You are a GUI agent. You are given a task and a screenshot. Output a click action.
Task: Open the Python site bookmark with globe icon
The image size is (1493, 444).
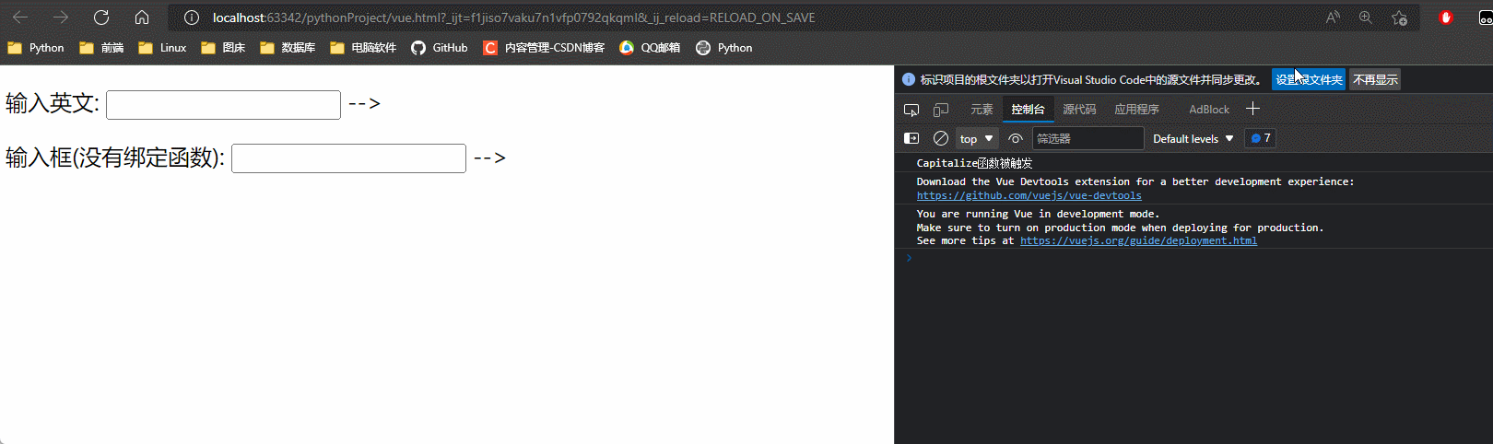click(x=724, y=48)
